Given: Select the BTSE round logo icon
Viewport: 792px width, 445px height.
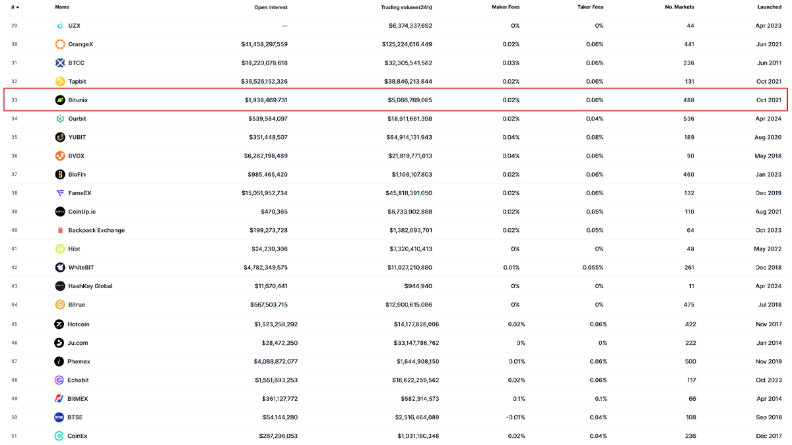Looking at the screenshot, I should pos(59,417).
